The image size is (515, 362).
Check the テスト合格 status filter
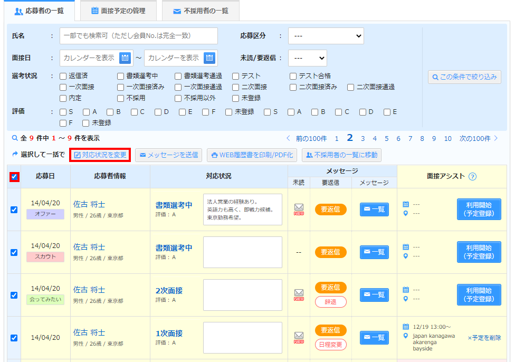click(x=293, y=76)
